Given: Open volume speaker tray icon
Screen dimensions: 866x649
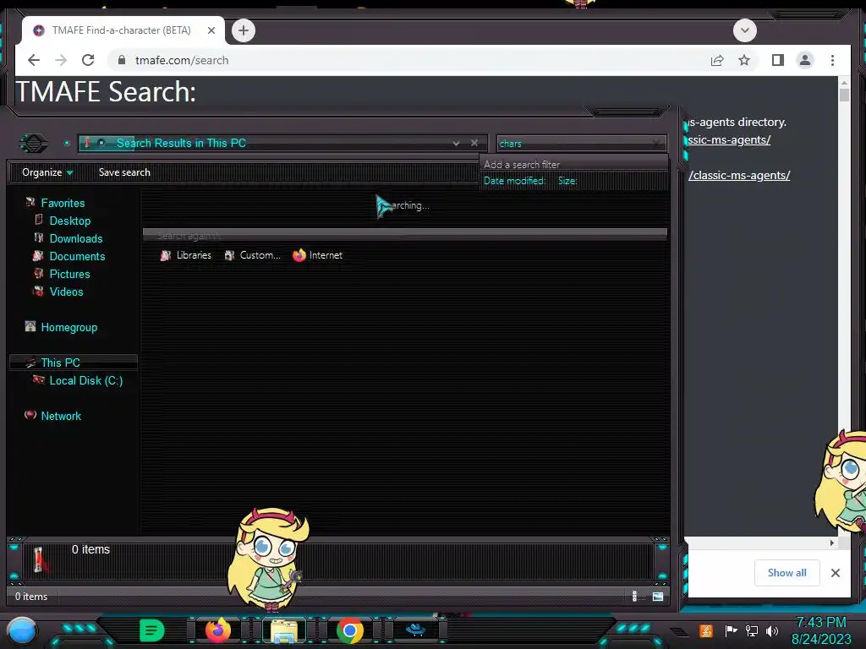Looking at the screenshot, I should 772,630.
